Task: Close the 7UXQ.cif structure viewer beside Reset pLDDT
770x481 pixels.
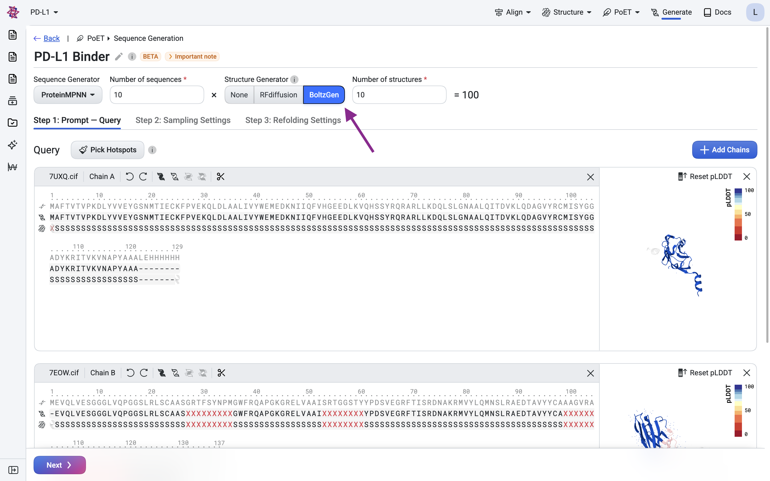Action: tap(747, 177)
